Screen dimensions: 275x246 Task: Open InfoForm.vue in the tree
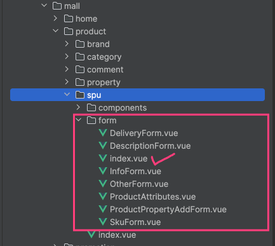[x=135, y=172]
